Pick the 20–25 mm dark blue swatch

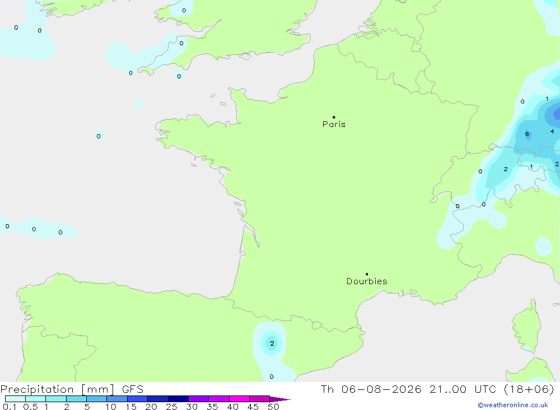(x=158, y=399)
